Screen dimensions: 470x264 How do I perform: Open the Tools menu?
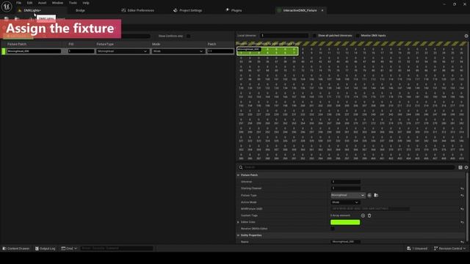click(73, 3)
